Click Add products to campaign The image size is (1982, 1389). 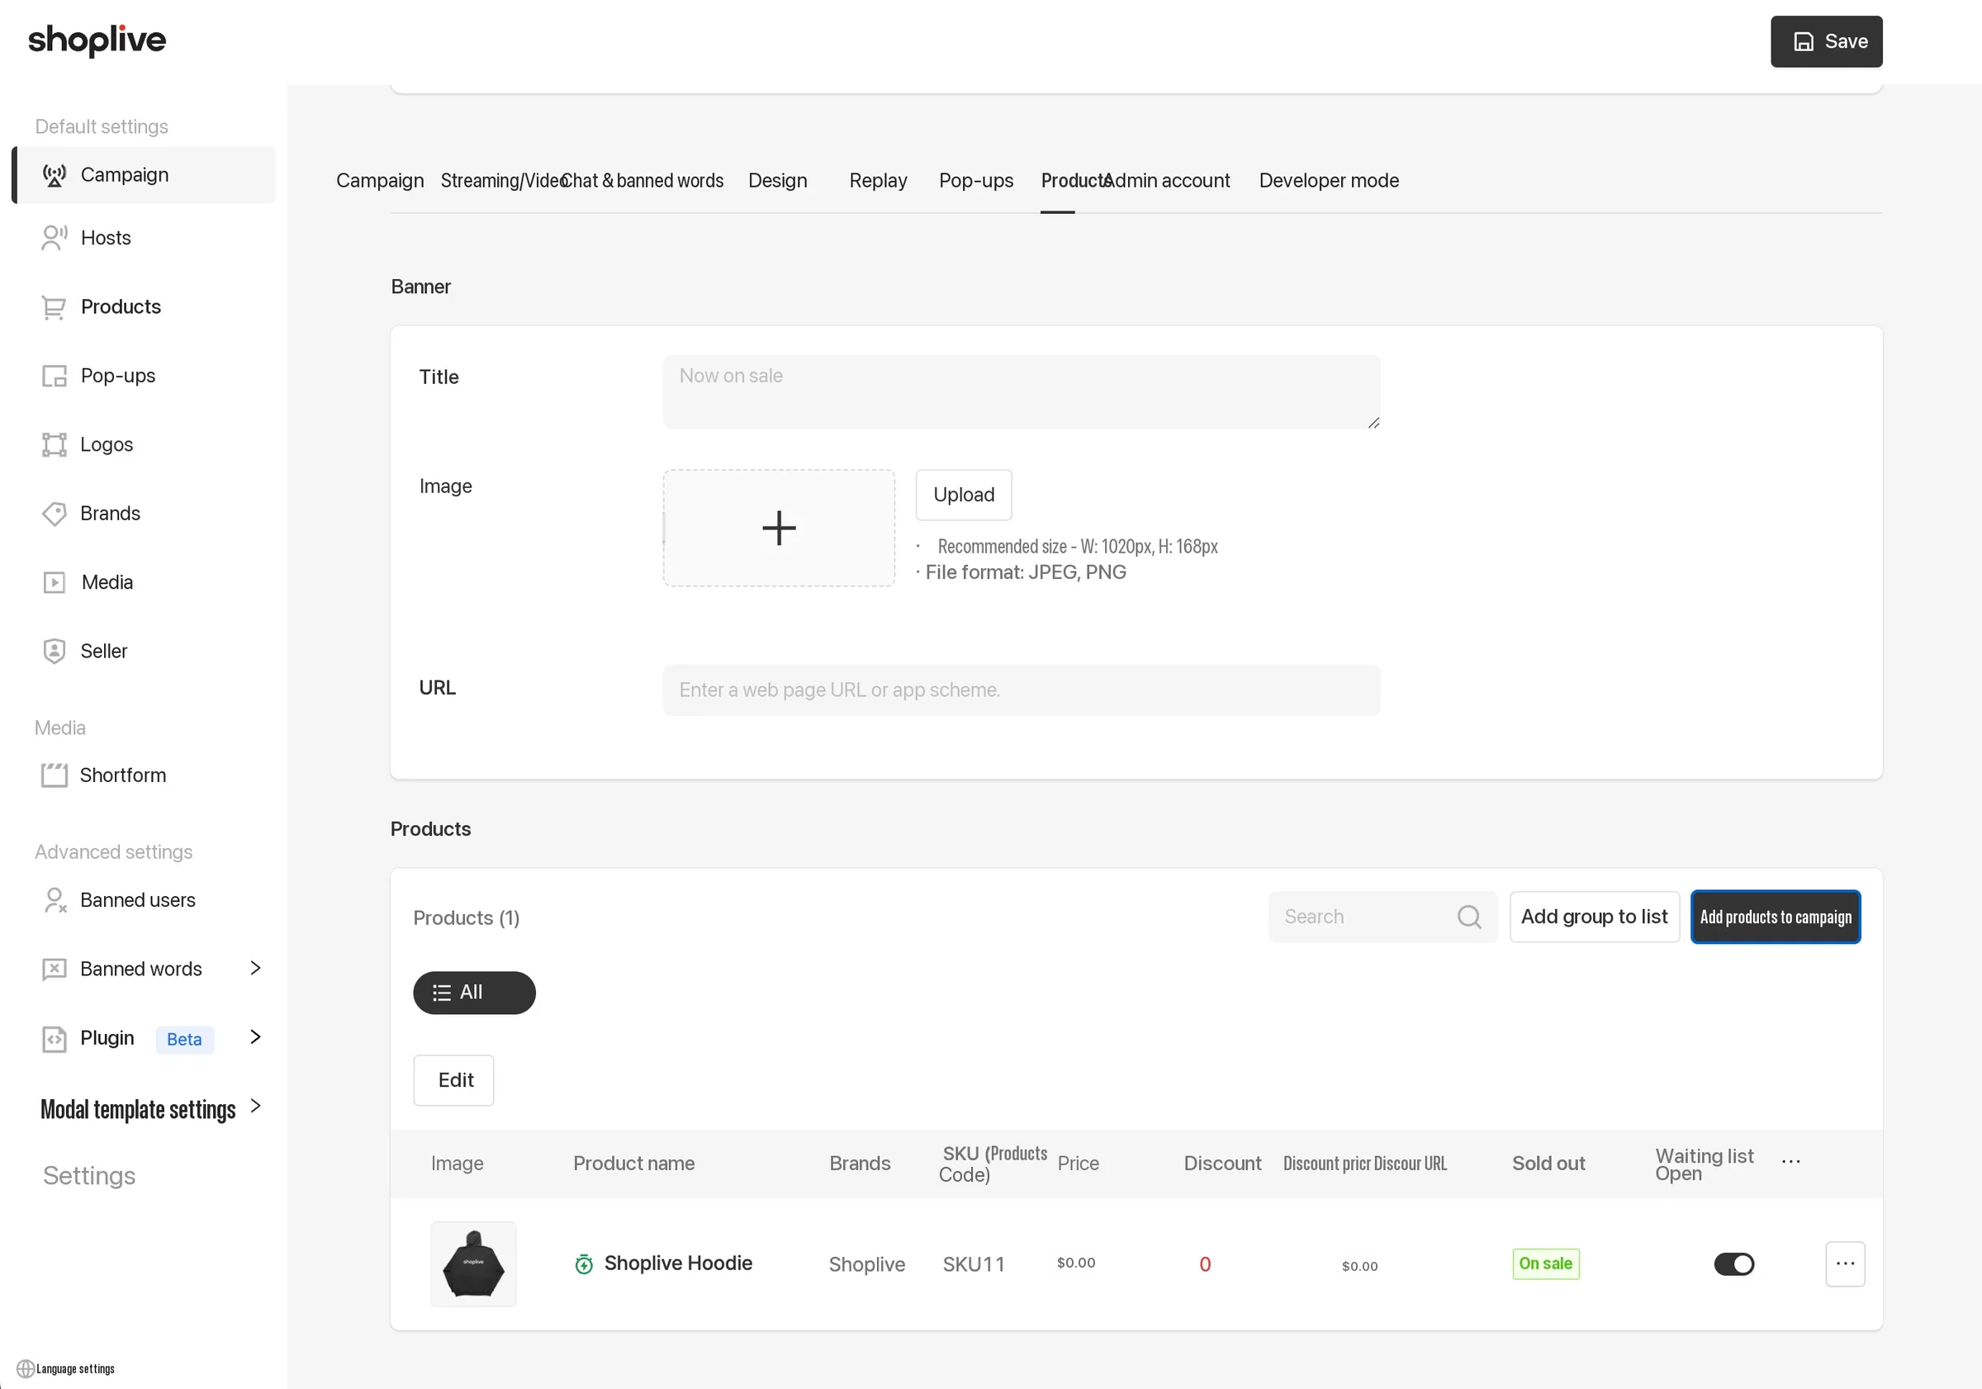pyautogui.click(x=1775, y=917)
